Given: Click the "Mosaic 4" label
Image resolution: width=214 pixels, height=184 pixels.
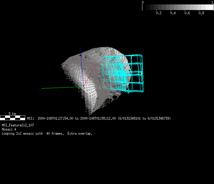Looking at the screenshot, I should coord(9,129).
